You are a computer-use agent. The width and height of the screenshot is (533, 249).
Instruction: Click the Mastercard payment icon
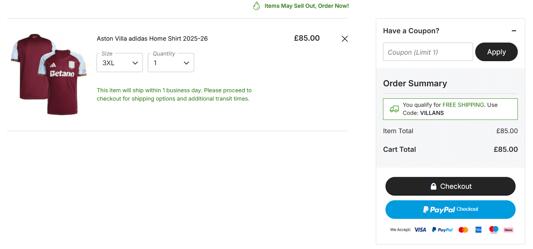click(463, 229)
